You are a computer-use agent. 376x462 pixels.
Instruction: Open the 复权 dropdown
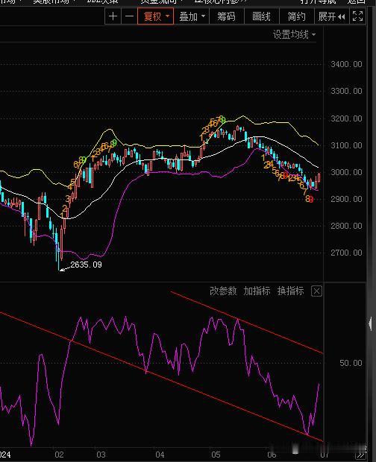pos(156,16)
